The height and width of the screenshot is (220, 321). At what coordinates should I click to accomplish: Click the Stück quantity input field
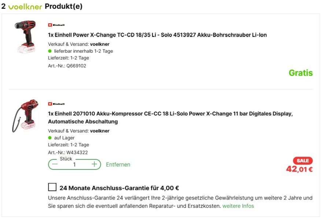click(74, 165)
